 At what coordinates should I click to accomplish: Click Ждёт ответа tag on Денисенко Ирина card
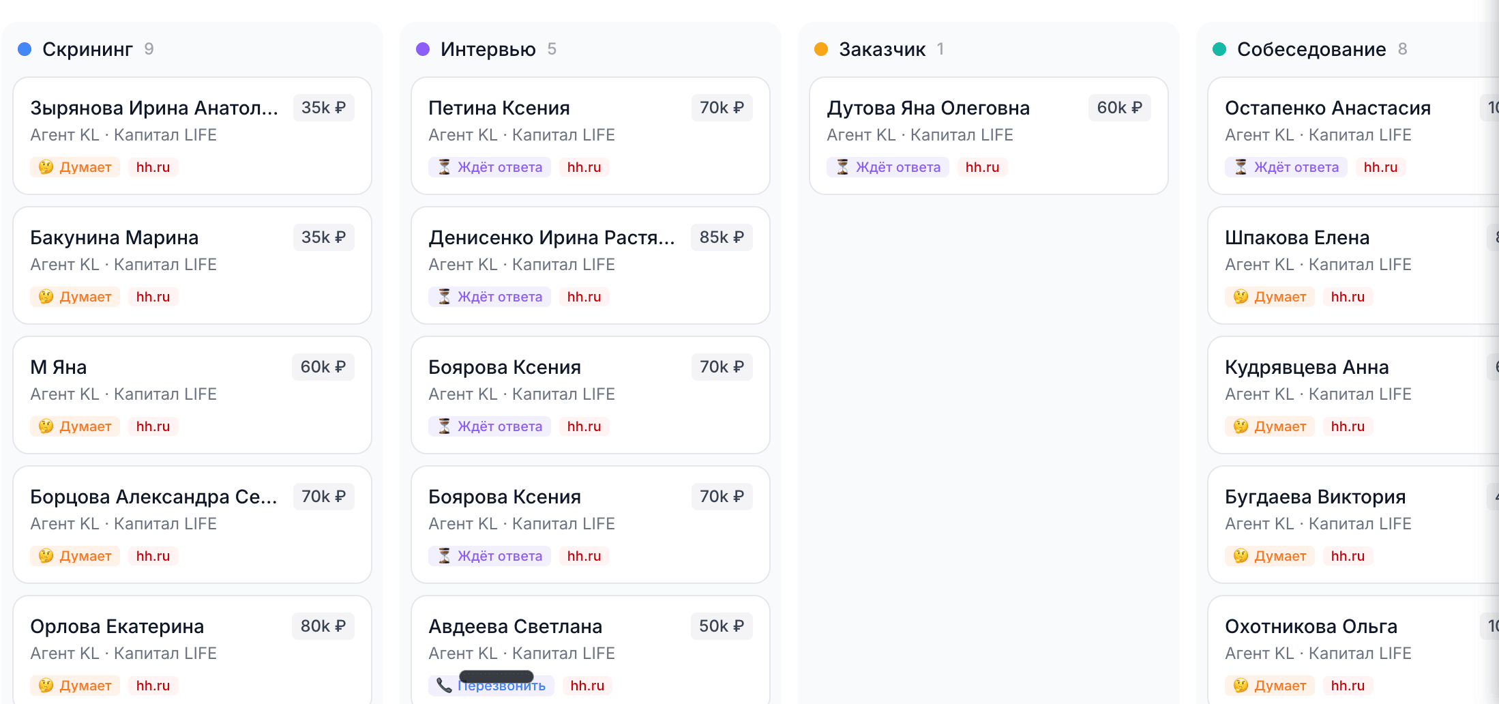(490, 297)
